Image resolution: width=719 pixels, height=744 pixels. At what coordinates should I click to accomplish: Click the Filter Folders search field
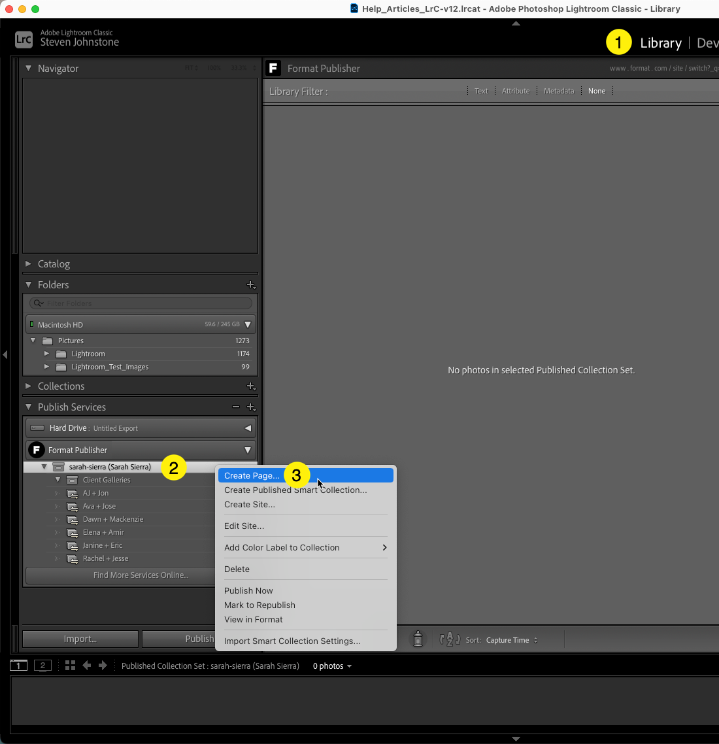pos(144,303)
